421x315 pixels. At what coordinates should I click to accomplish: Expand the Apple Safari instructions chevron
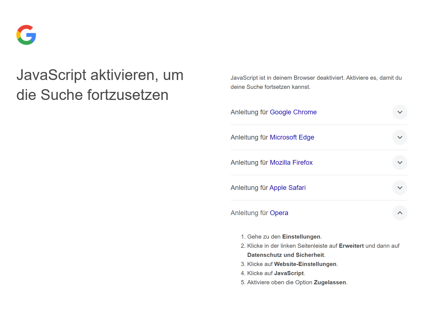coord(400,188)
